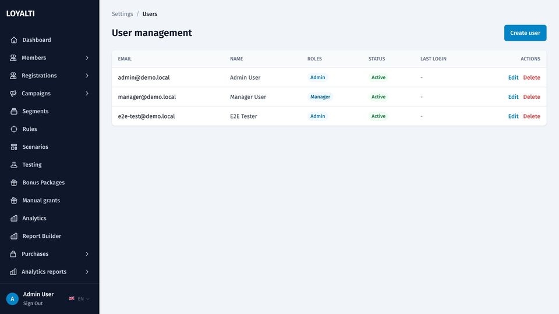The image size is (559, 314).
Task: Expand the Purchases submenu chevron
Action: click(87, 254)
